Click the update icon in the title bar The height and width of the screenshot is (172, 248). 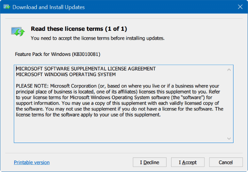coord(7,7)
